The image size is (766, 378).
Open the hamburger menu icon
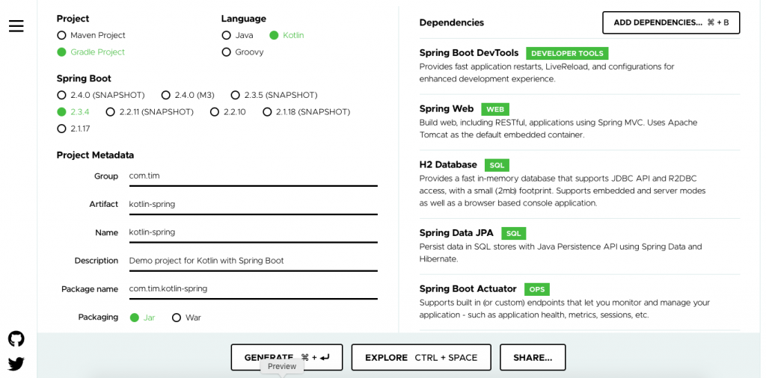pos(16,26)
